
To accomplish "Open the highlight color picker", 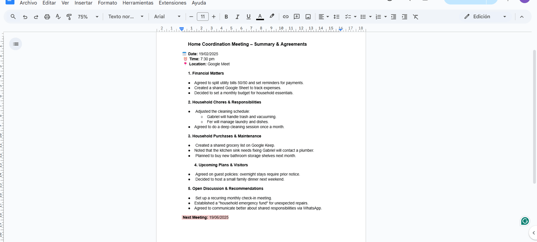I will 272,17.
